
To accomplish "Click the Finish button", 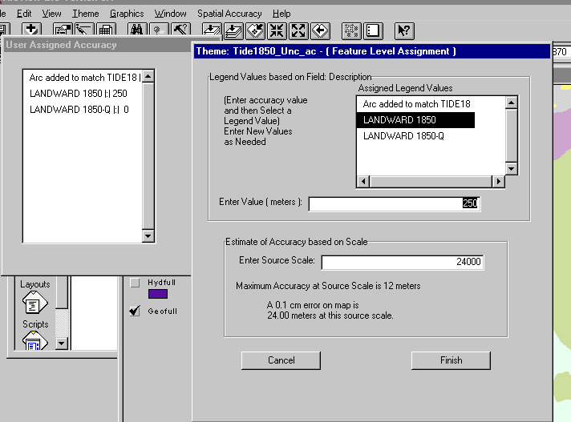I will pos(451,360).
